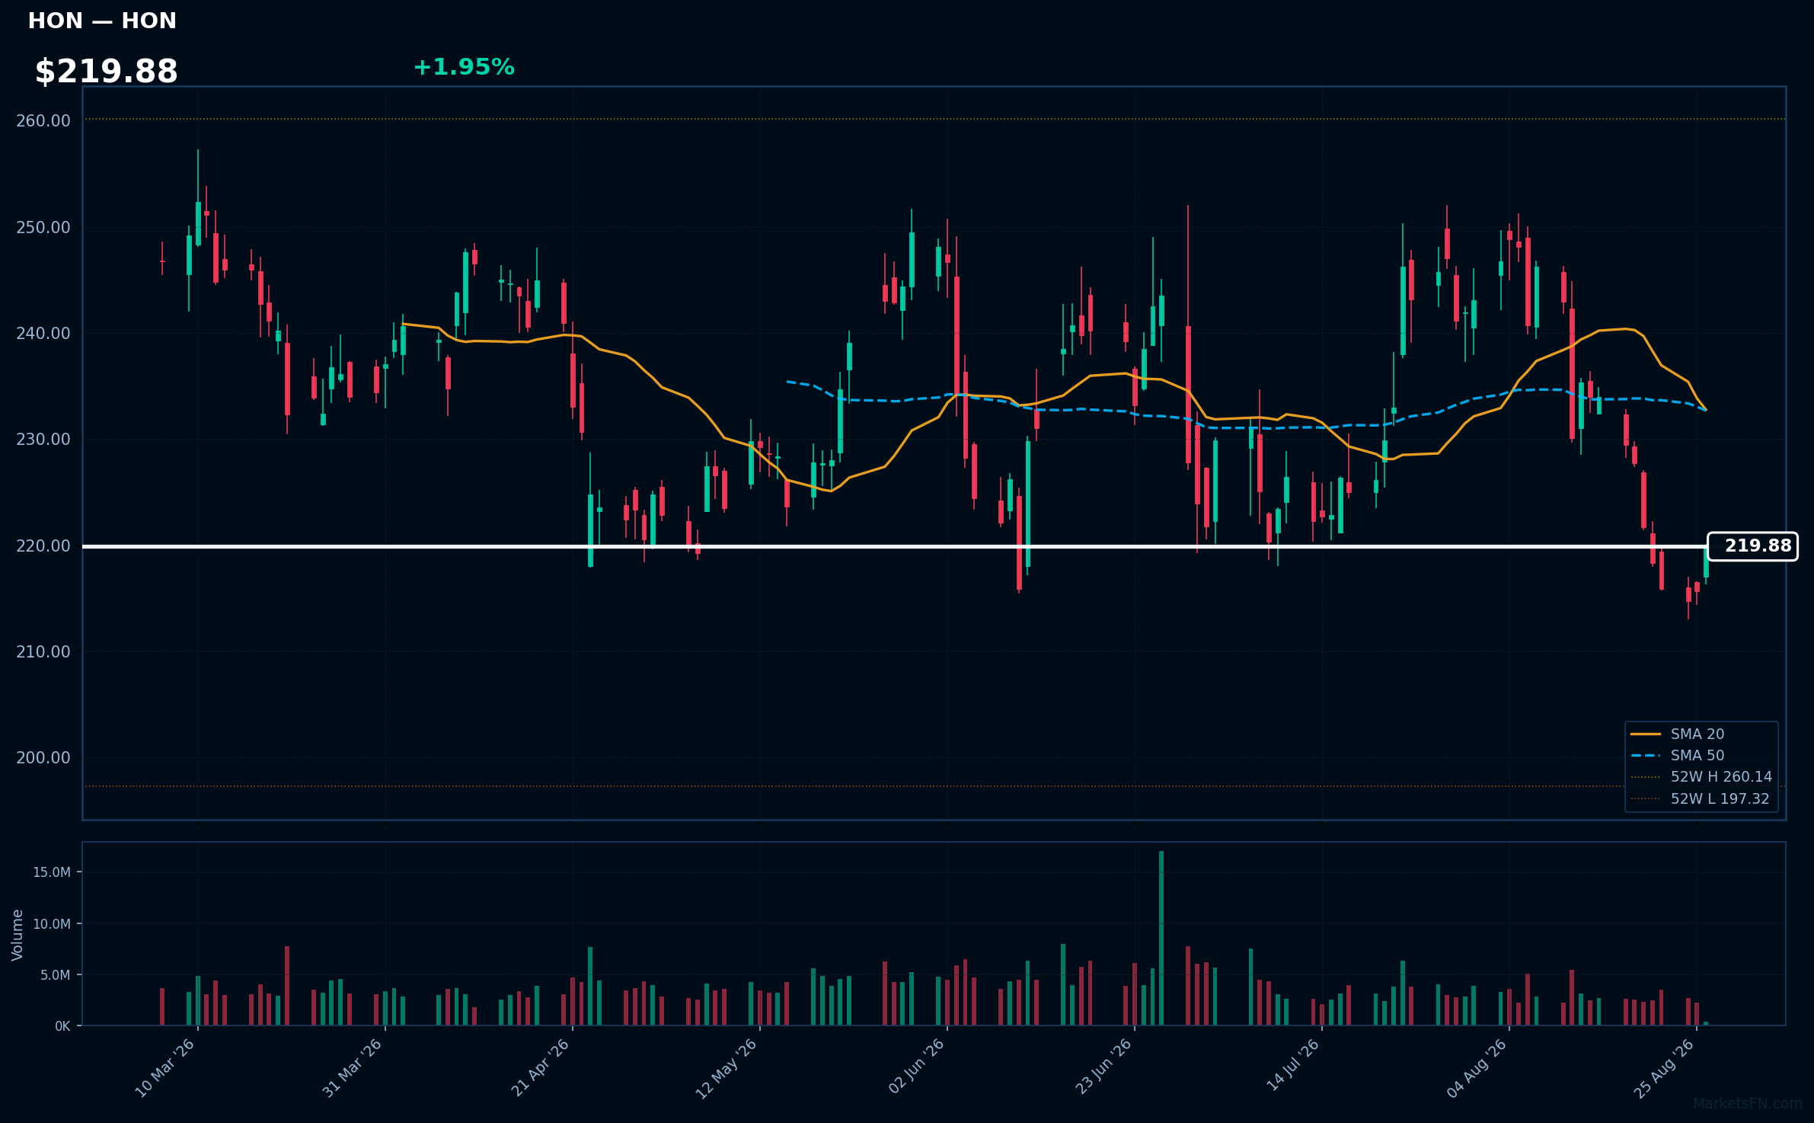Click the +1.95% change value

(x=464, y=67)
